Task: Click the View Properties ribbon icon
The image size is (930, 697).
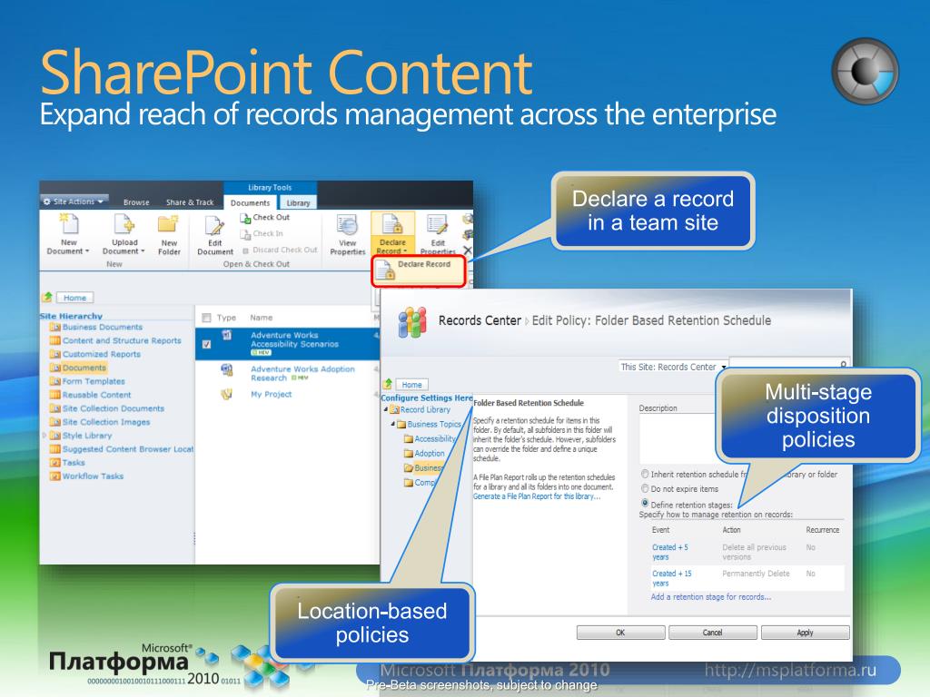Action: tap(348, 226)
